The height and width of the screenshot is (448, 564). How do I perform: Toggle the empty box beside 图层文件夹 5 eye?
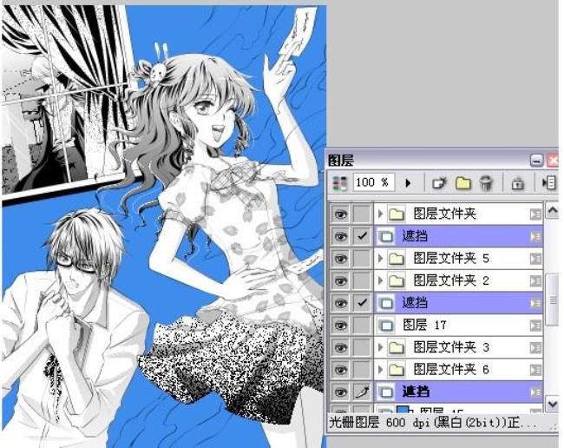coord(362,259)
